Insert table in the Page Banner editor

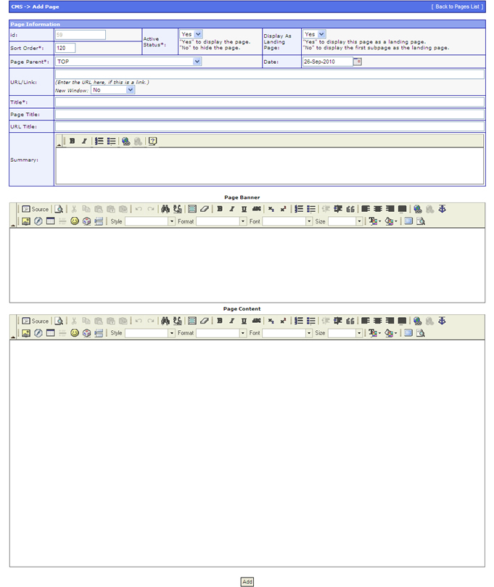(x=51, y=221)
